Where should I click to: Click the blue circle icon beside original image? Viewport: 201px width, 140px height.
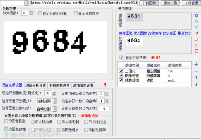click(x=196, y=15)
